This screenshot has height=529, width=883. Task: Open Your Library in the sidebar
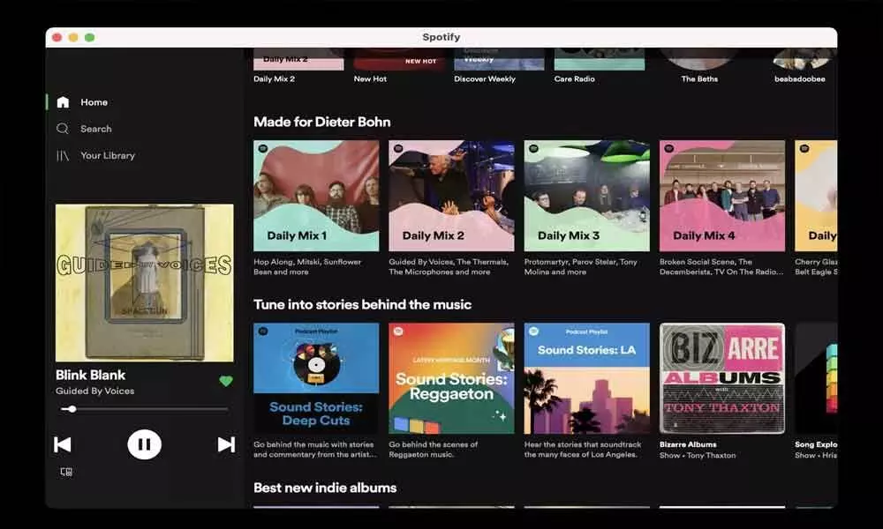click(x=95, y=156)
